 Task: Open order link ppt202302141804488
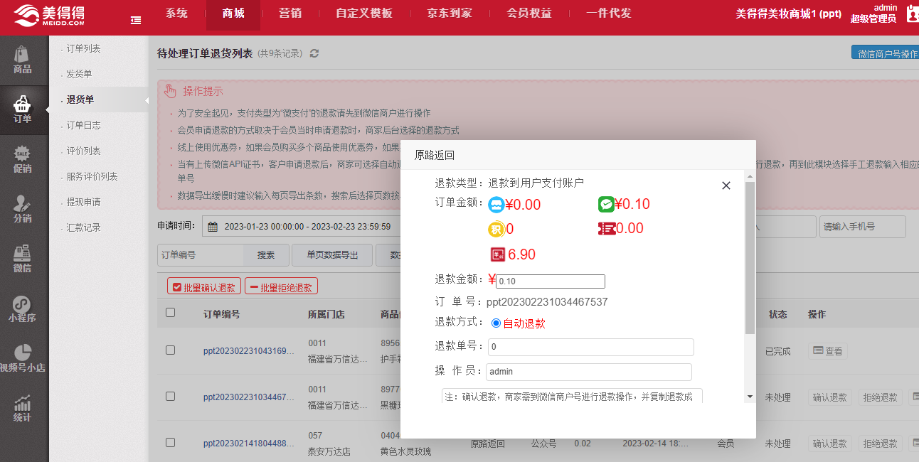(248, 444)
